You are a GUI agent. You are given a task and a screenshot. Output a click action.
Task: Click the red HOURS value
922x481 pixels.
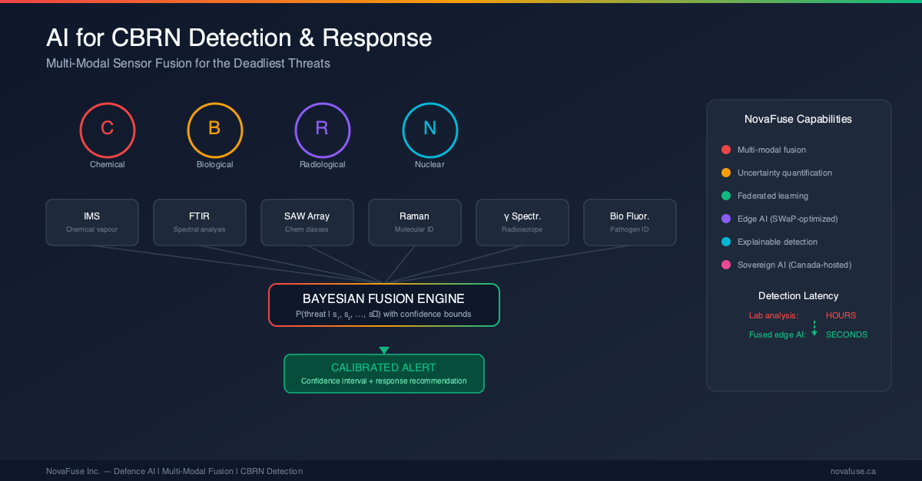click(x=841, y=315)
